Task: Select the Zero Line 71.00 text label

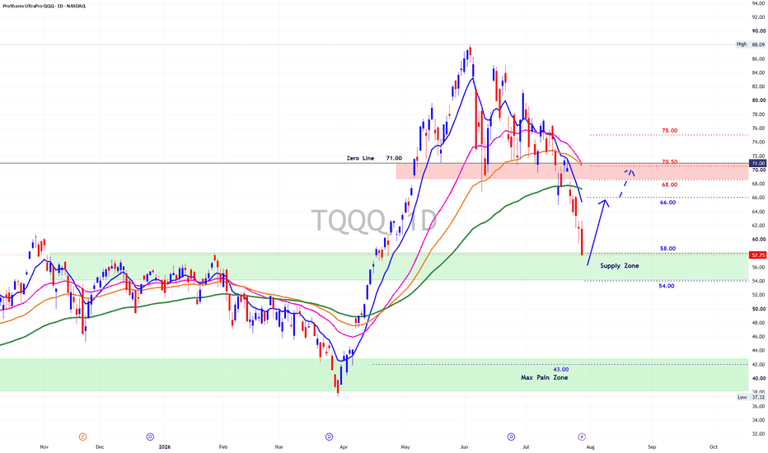Action: coord(374,158)
